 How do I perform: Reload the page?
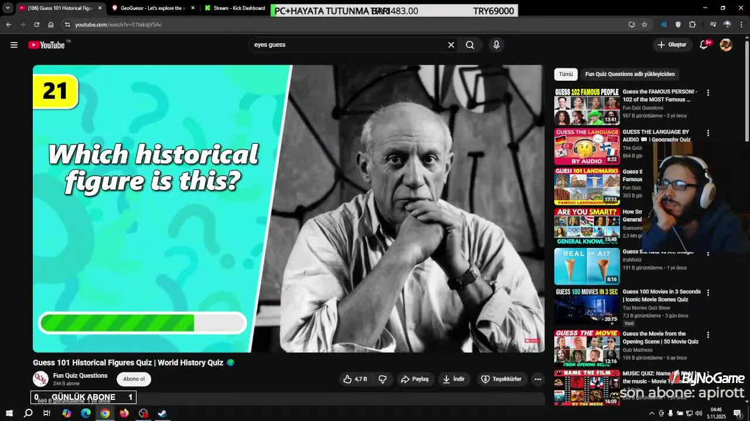[x=36, y=25]
